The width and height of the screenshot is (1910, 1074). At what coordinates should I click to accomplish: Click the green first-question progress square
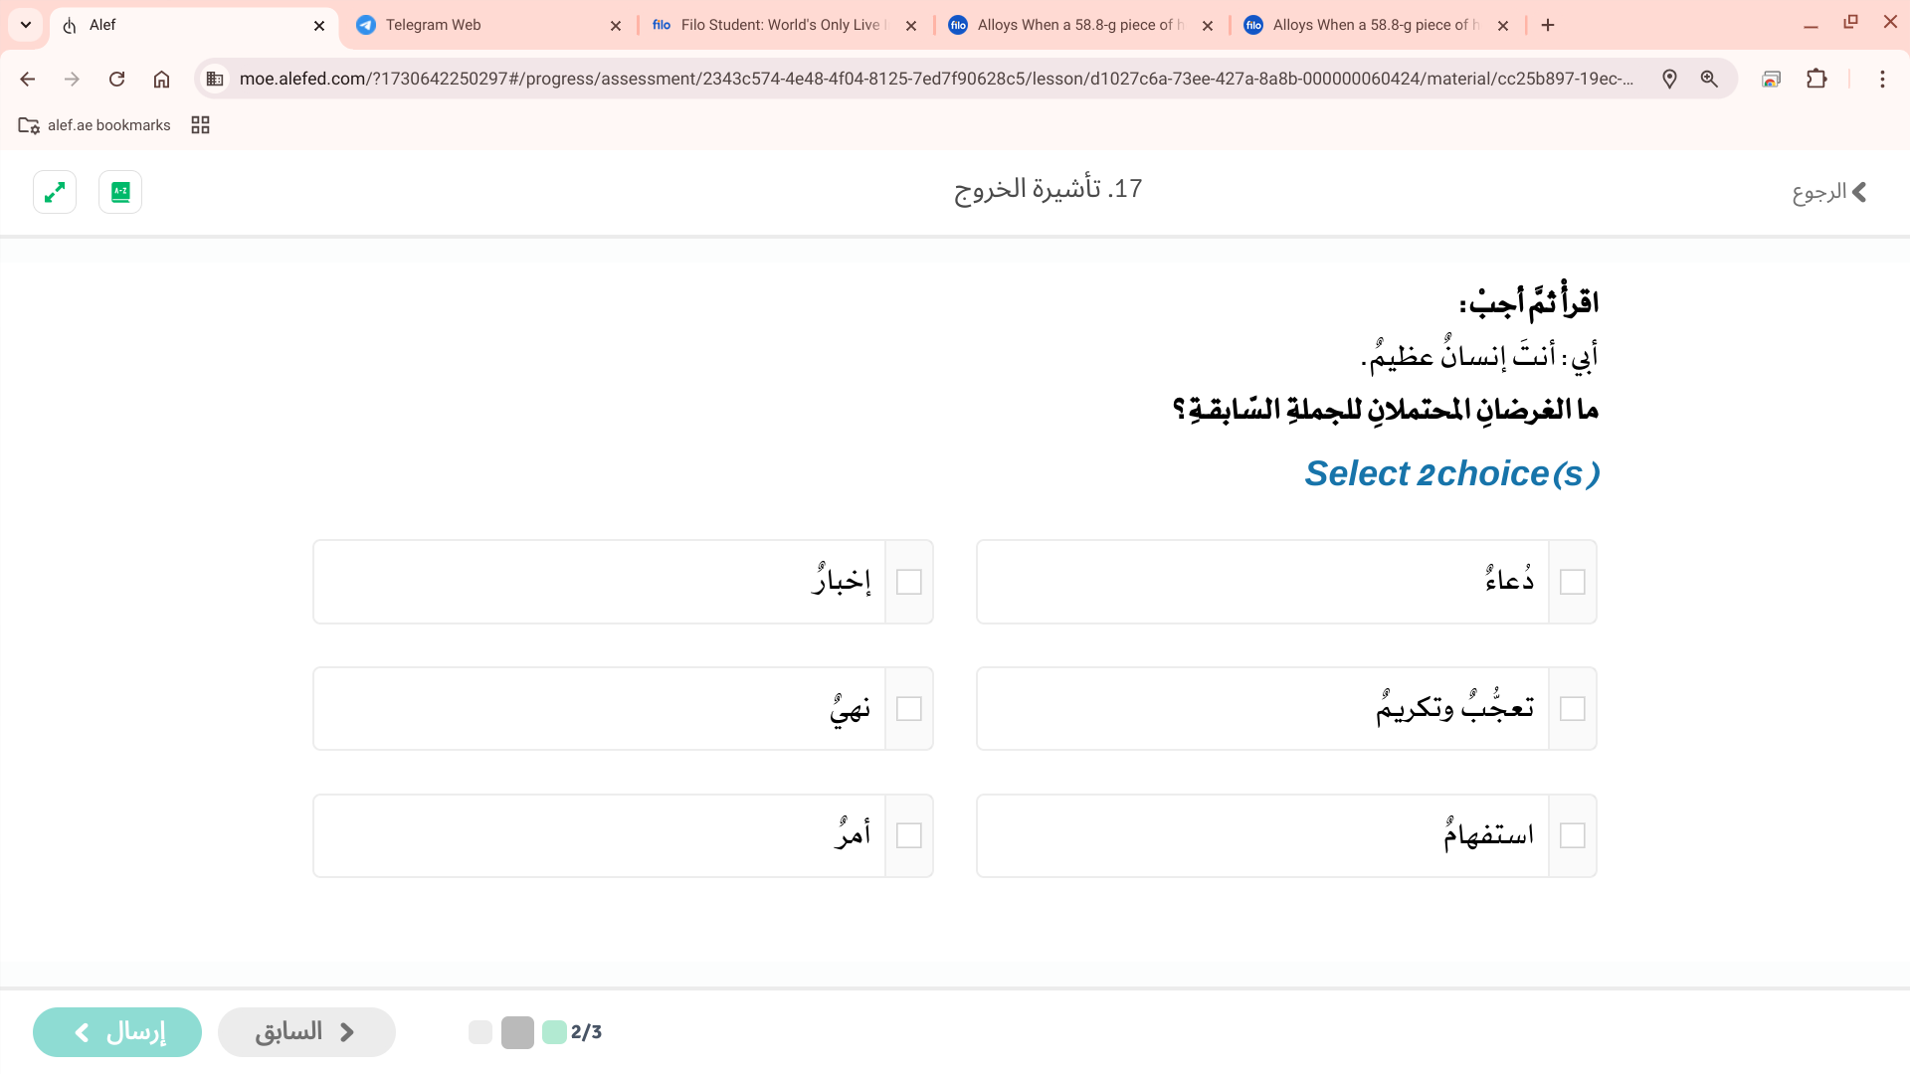tap(554, 1032)
